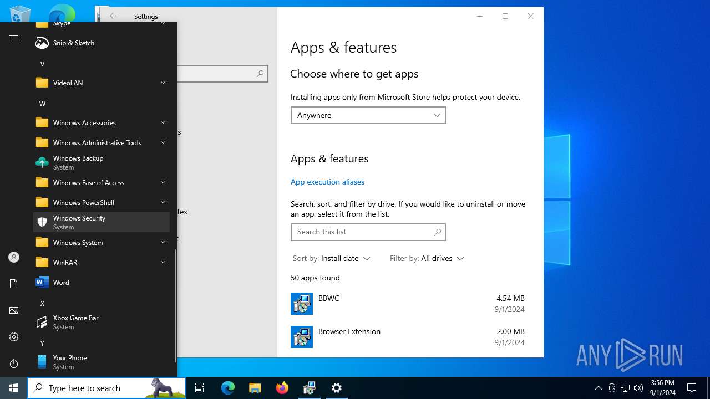710x399 pixels.
Task: Expand the Skype folder
Action: point(102,24)
